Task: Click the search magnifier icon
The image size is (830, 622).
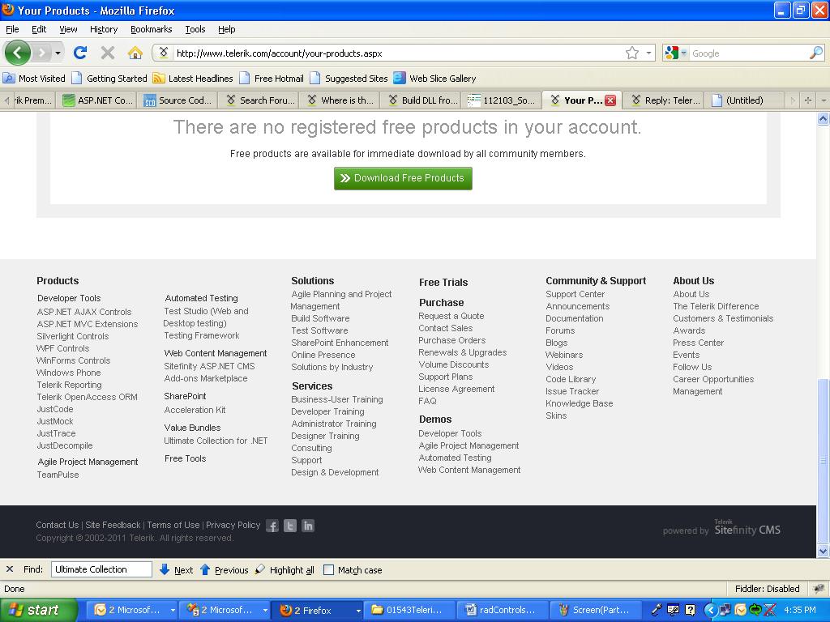Action: click(x=816, y=53)
